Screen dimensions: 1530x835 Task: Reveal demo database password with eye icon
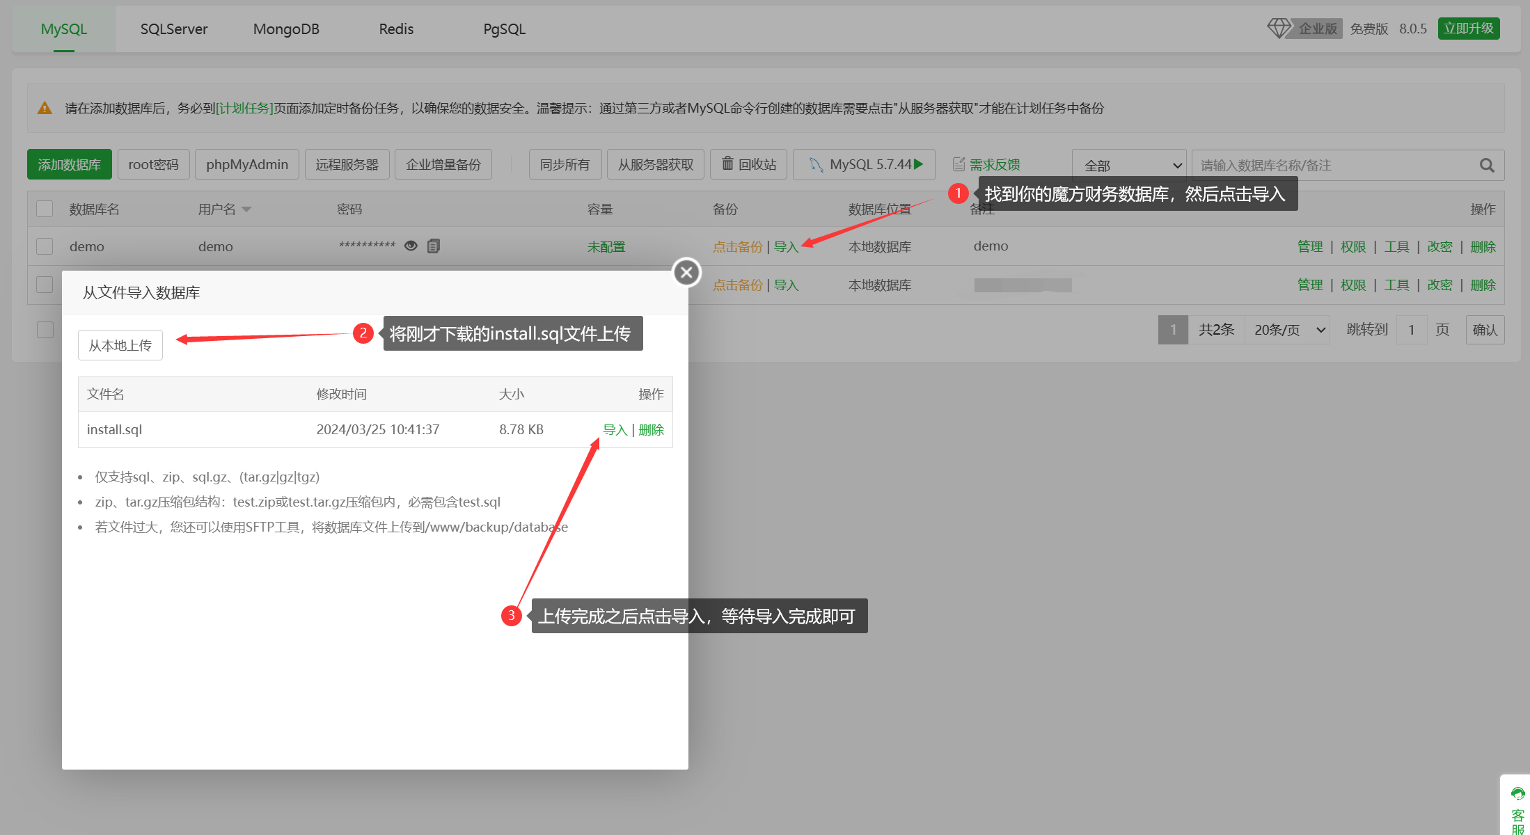(x=411, y=246)
